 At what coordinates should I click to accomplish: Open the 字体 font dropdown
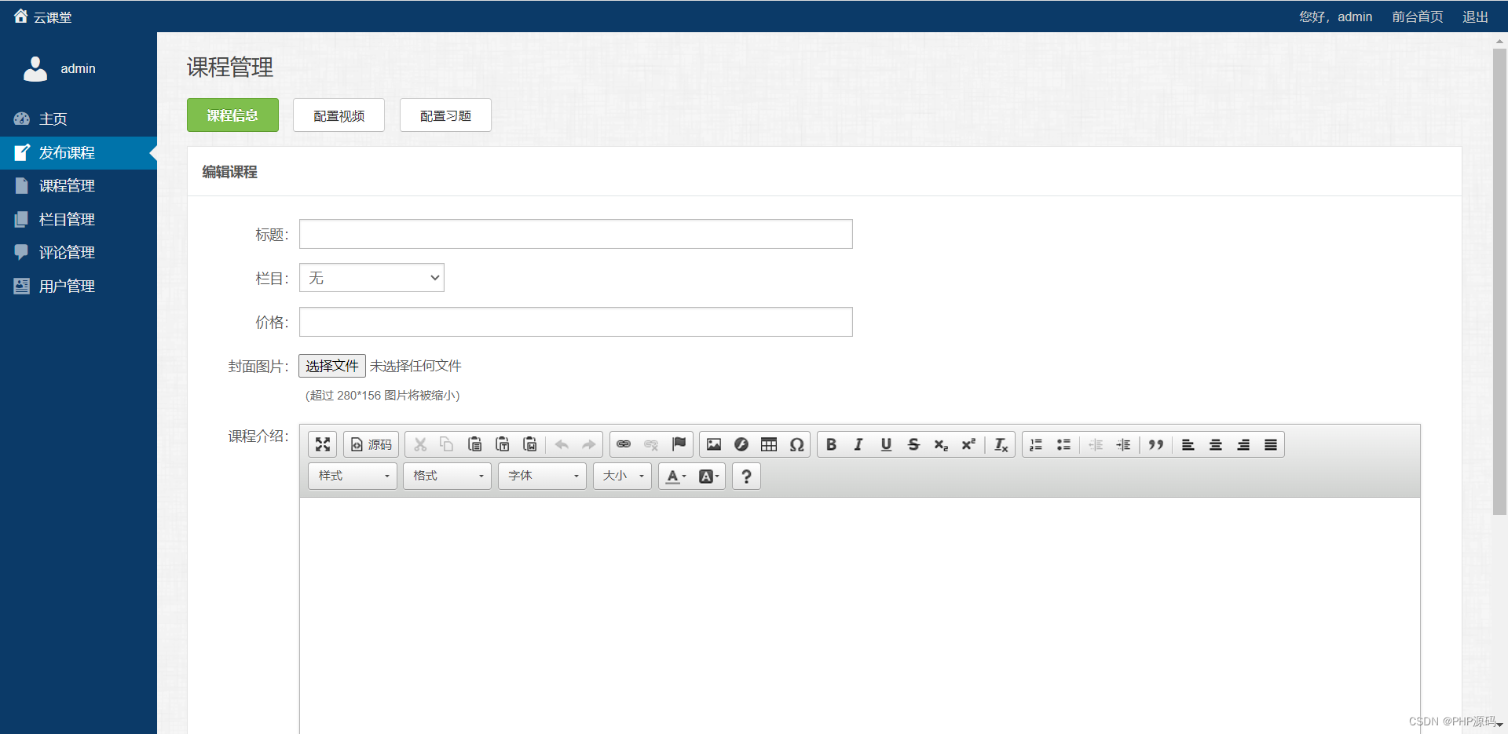click(543, 476)
